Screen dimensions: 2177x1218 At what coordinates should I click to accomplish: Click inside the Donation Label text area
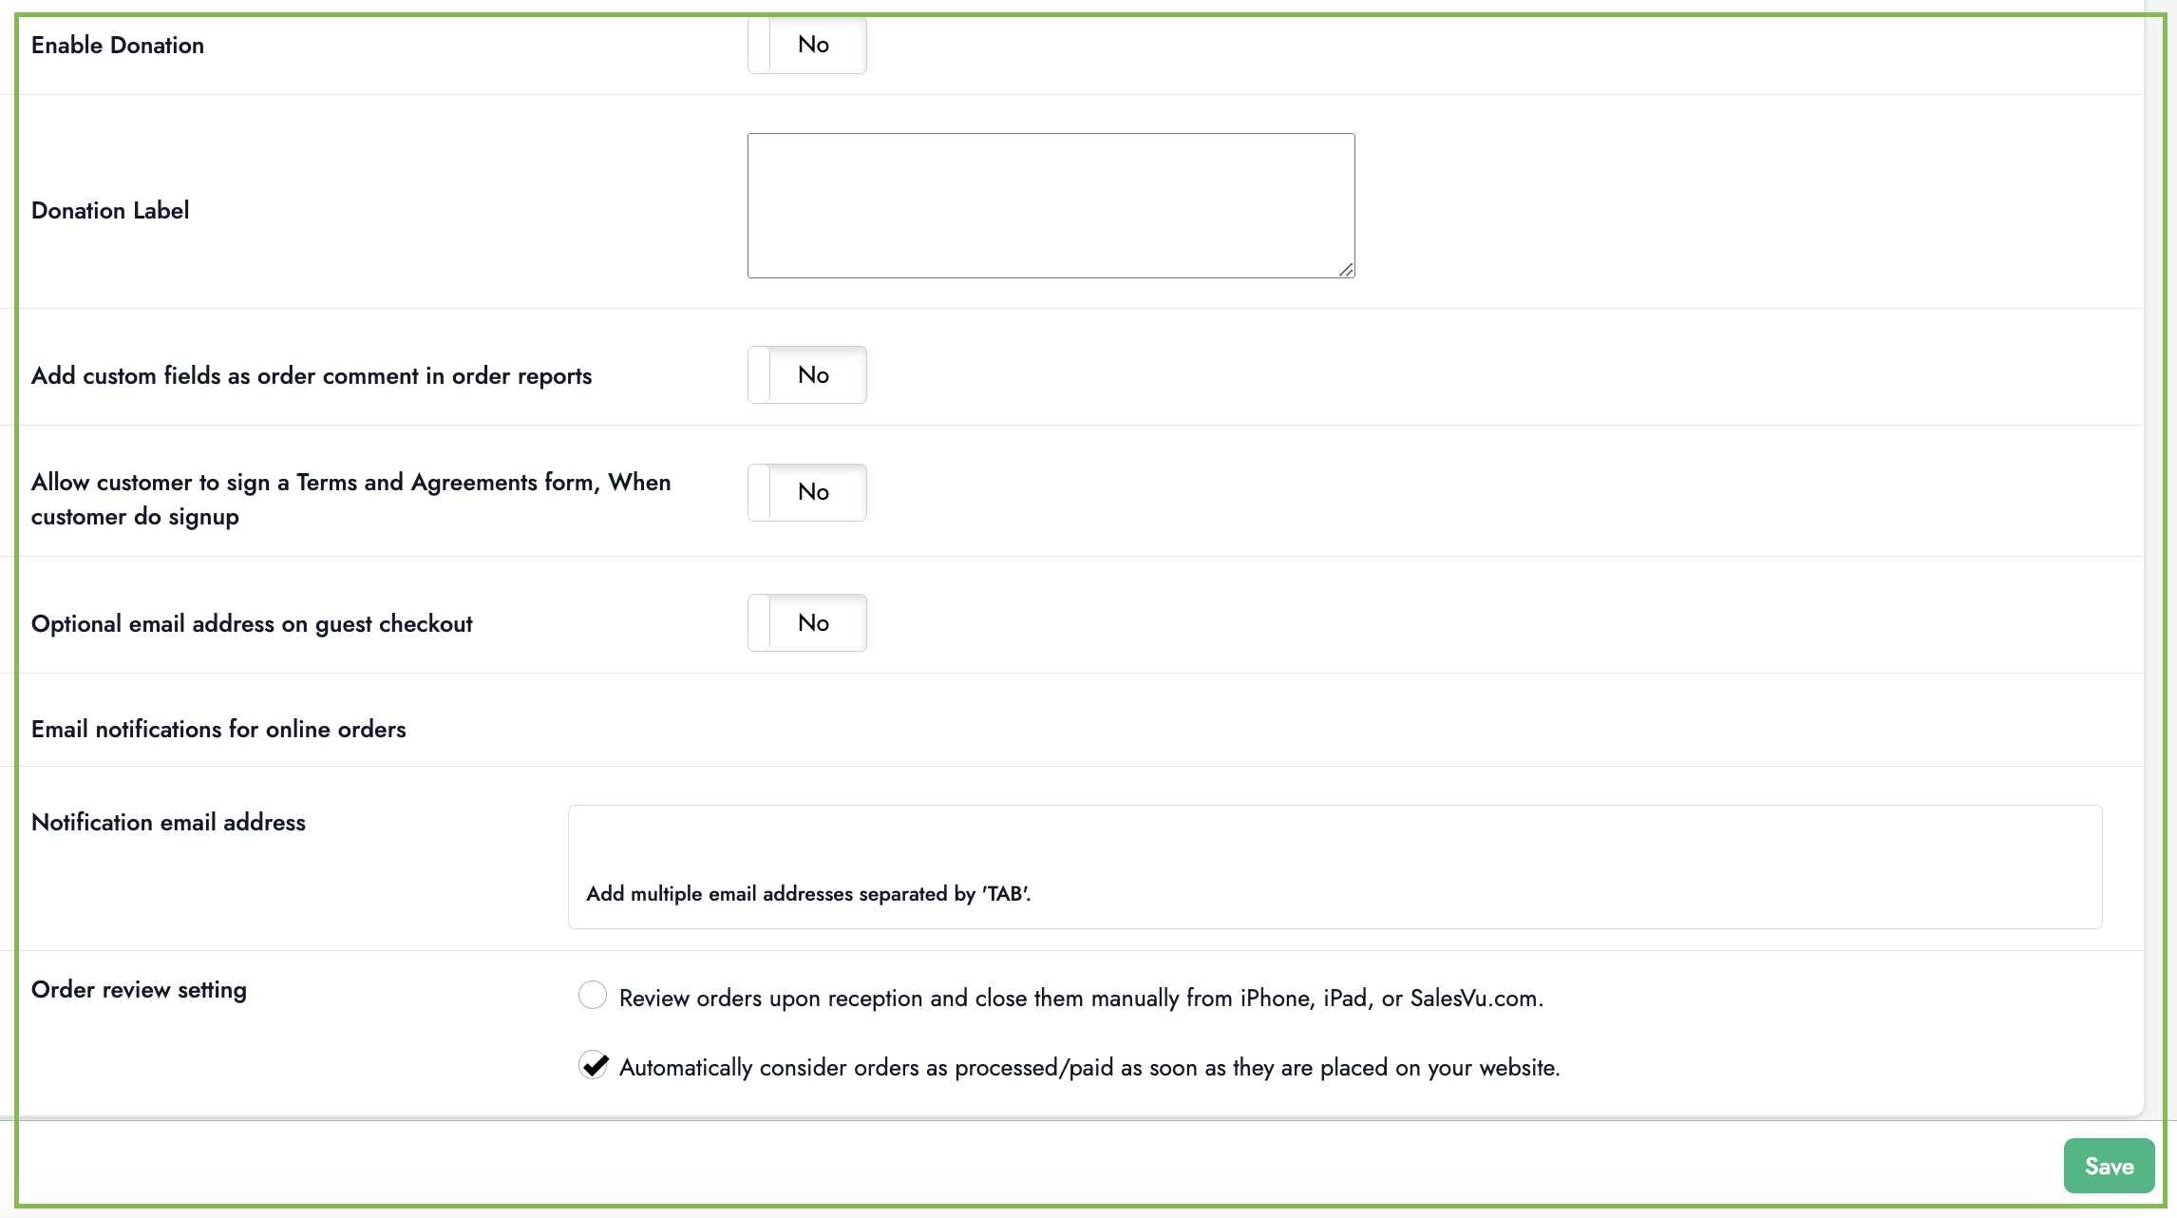click(1051, 205)
